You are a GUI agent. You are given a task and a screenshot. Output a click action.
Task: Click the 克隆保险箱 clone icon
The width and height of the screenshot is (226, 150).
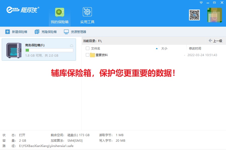tap(37, 32)
